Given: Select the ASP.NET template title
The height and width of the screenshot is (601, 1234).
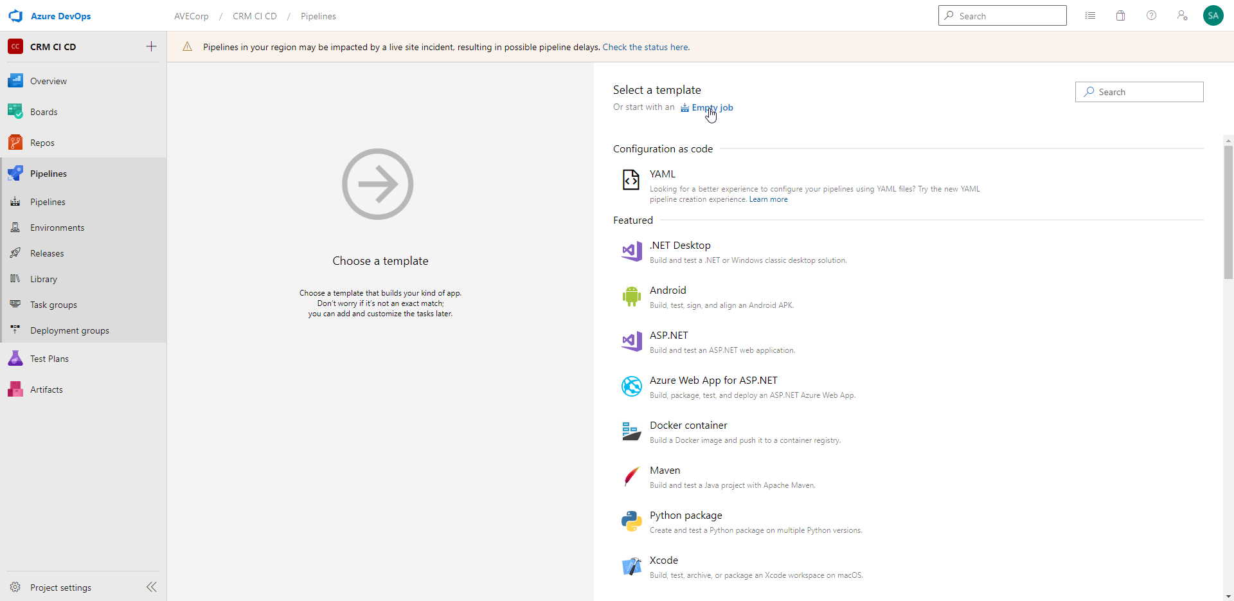Looking at the screenshot, I should tap(669, 336).
